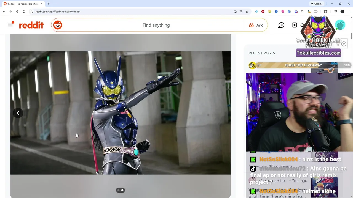Open the JoJo cover thumbnail in sidebar
The height and width of the screenshot is (198, 353).
(x=324, y=187)
